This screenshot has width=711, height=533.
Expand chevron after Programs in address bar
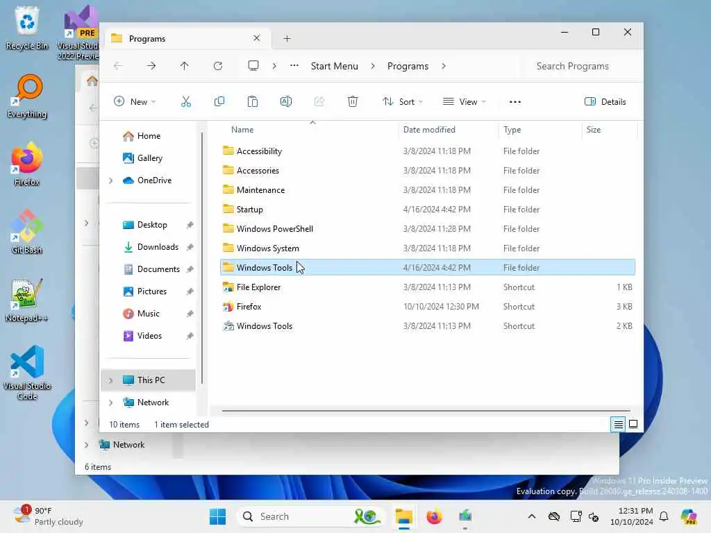pyautogui.click(x=444, y=66)
